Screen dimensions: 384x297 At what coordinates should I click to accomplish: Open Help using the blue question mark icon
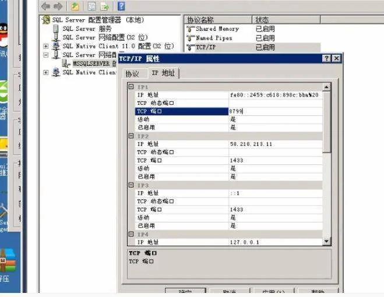(x=121, y=6)
